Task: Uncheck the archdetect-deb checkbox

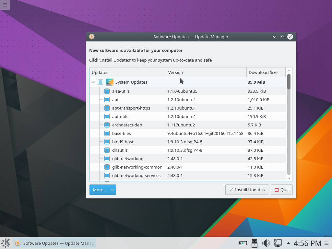Action: point(107,125)
